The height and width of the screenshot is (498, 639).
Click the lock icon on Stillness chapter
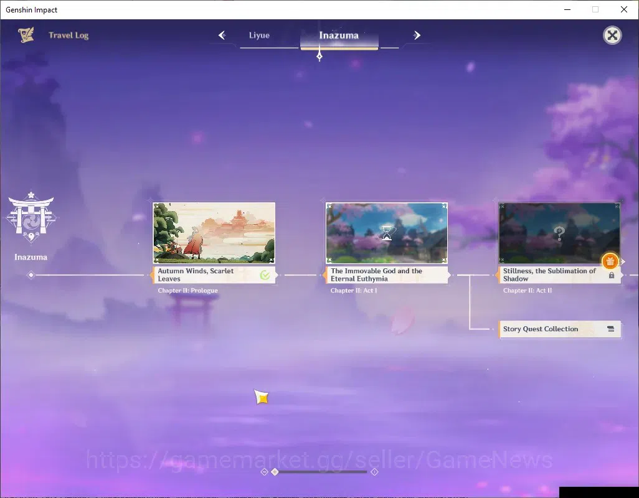tap(612, 275)
